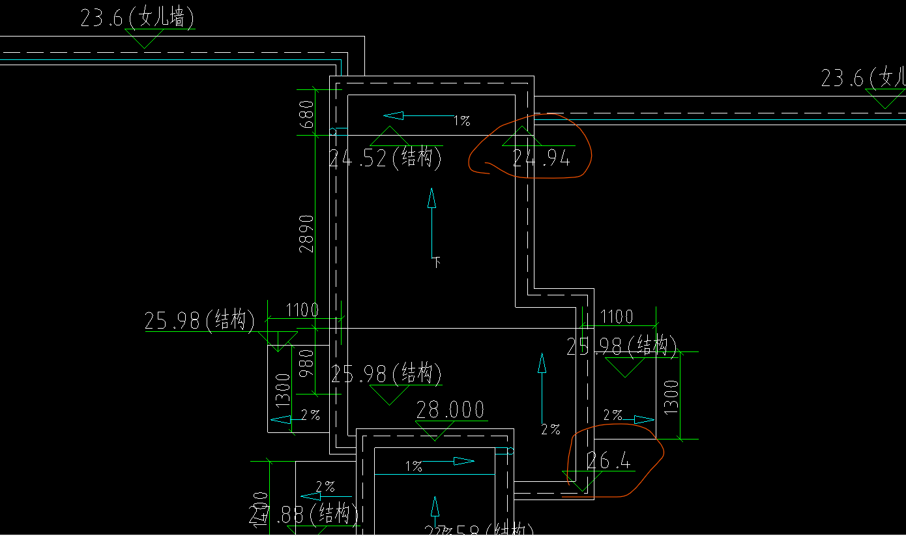This screenshot has height=536, width=906.
Task: Click the 27.88(结构) elevation text
Action: [304, 515]
